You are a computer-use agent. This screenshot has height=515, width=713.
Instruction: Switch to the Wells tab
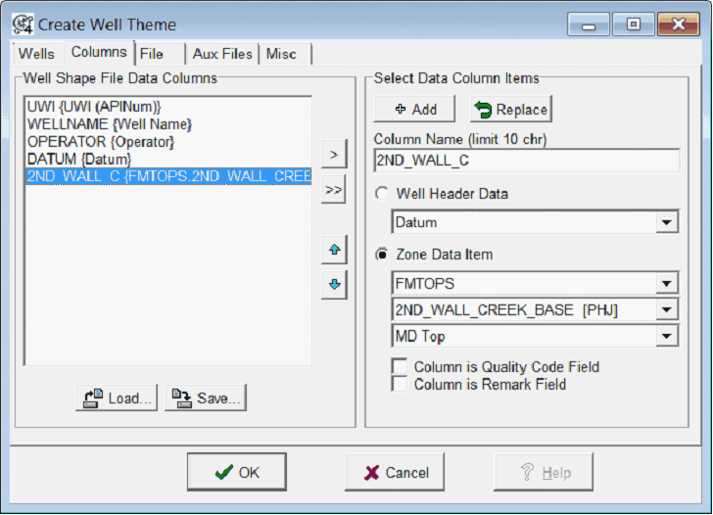[x=37, y=54]
